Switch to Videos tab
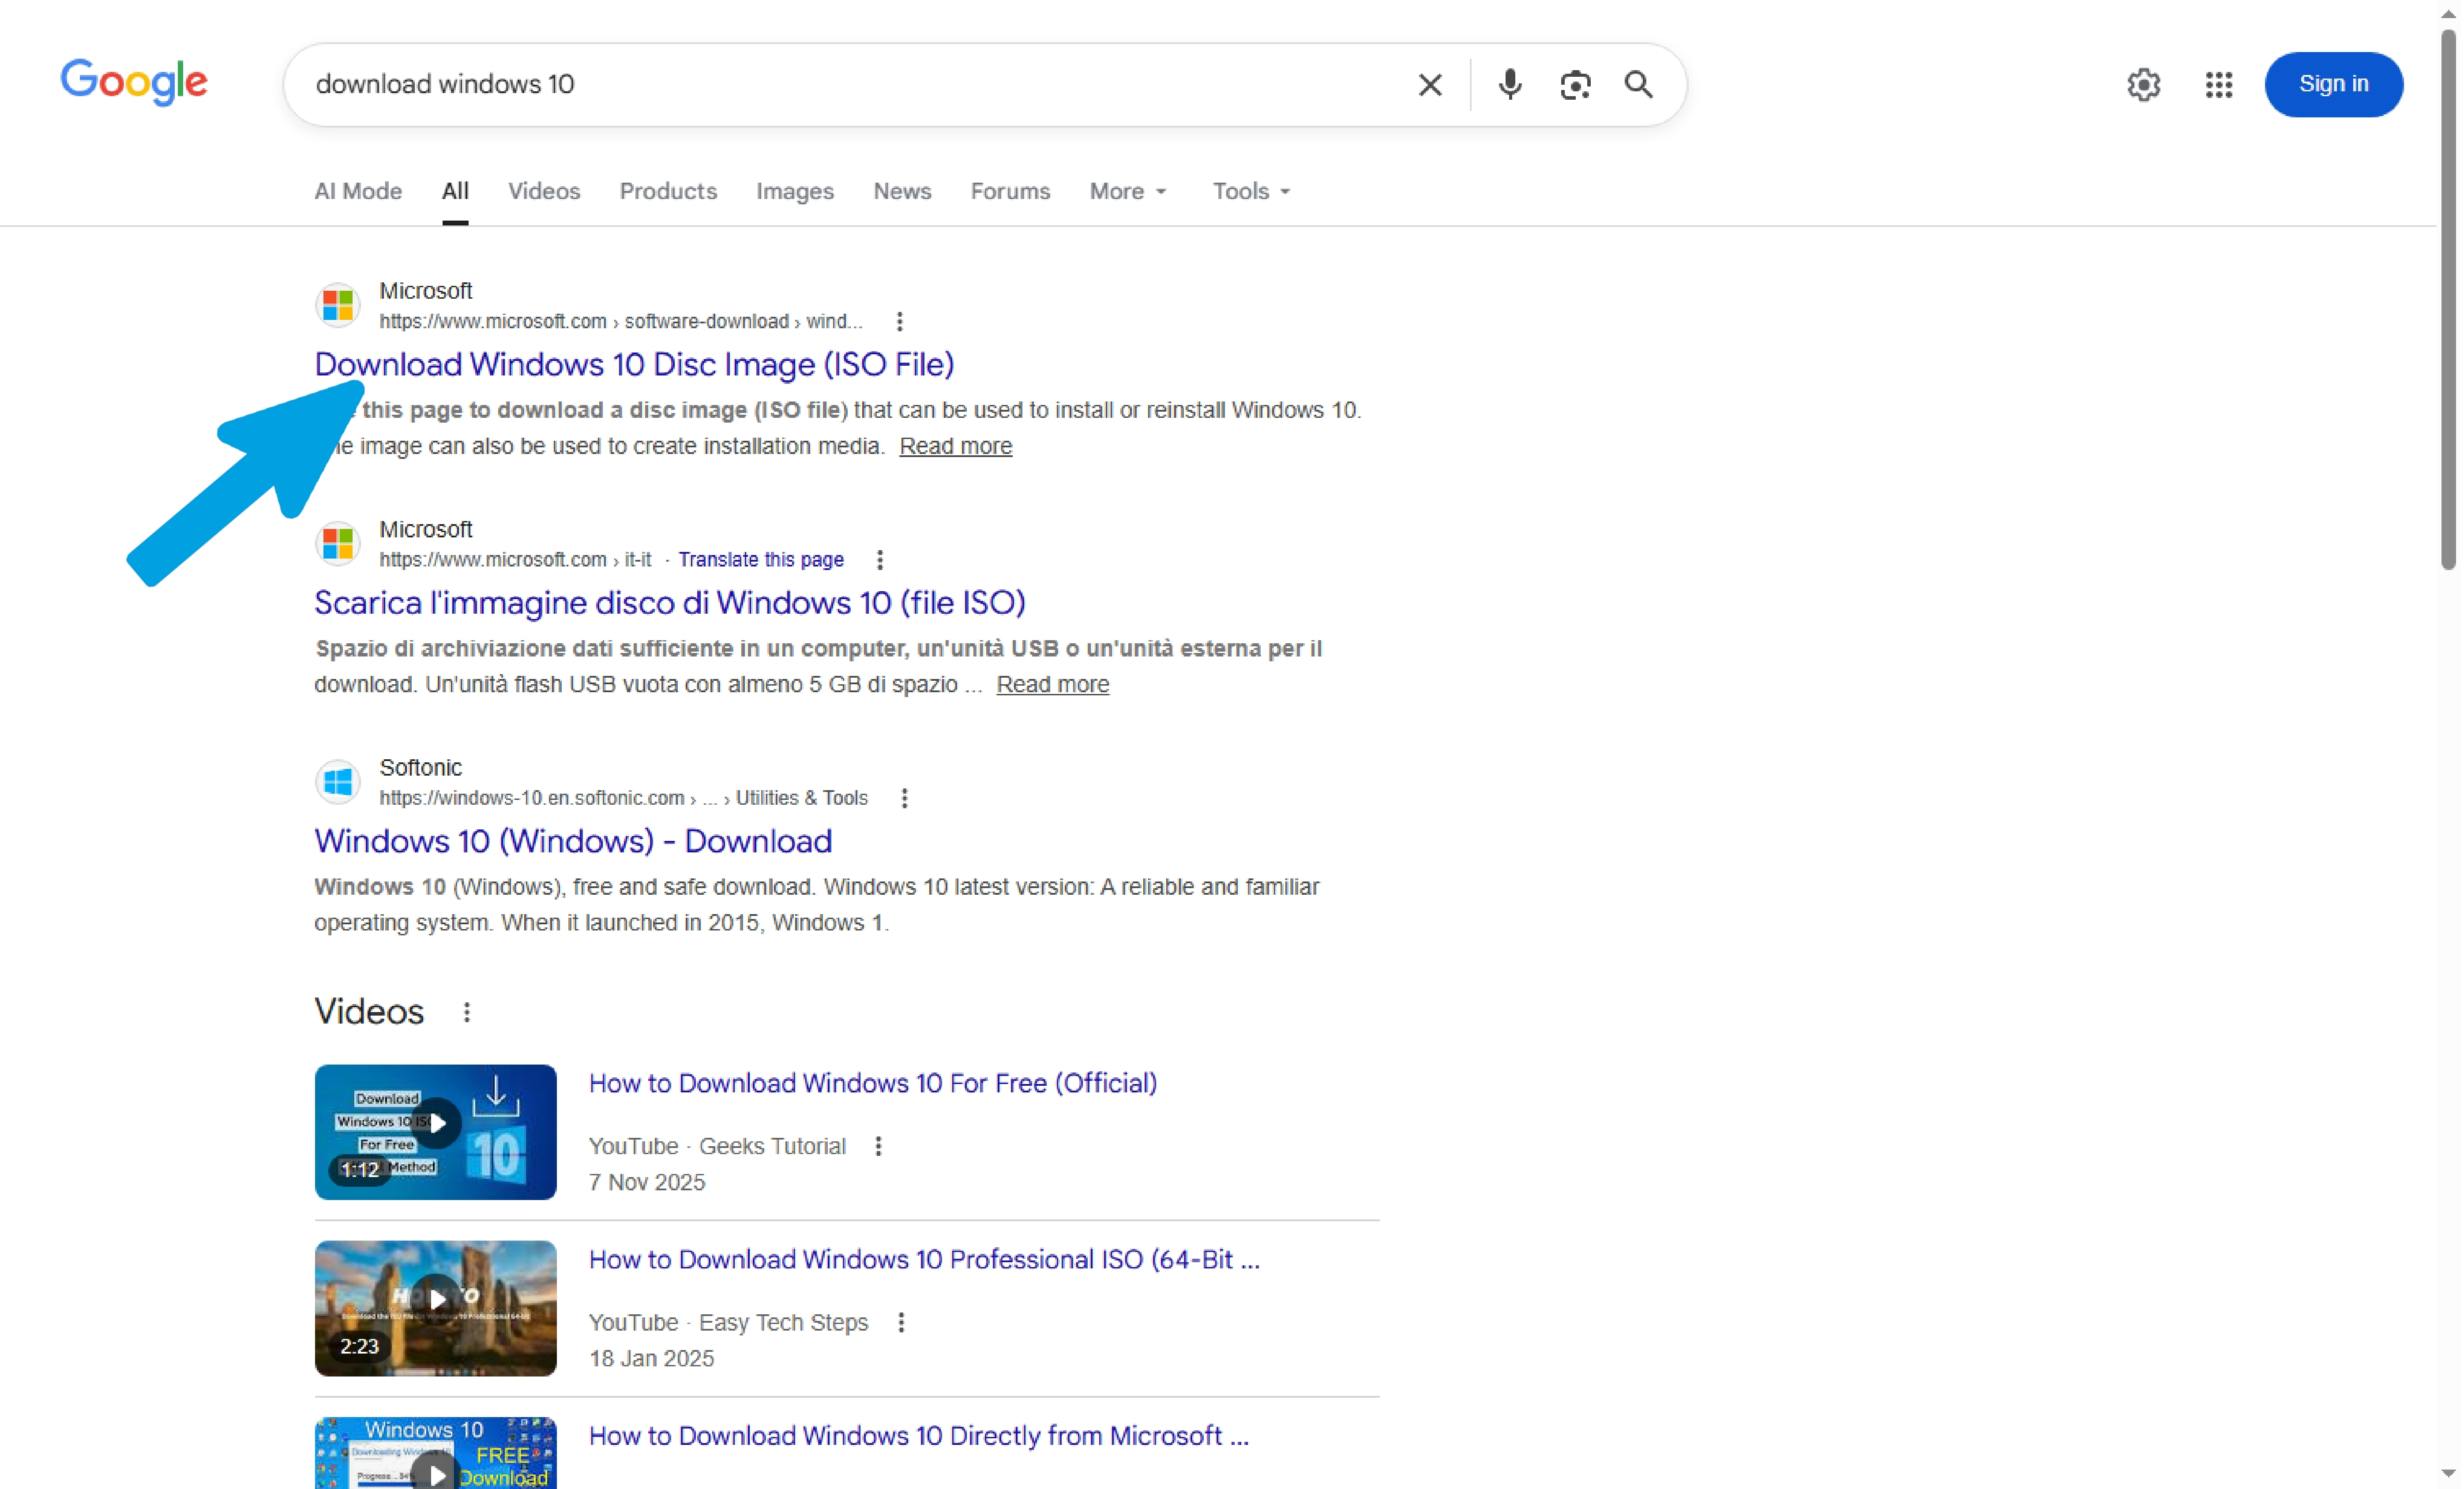 (x=544, y=191)
